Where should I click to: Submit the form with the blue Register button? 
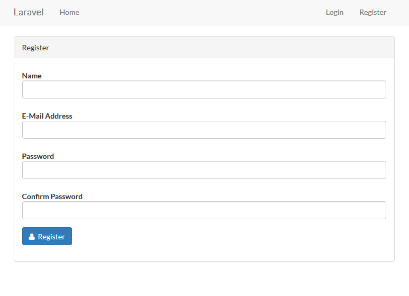tap(47, 236)
